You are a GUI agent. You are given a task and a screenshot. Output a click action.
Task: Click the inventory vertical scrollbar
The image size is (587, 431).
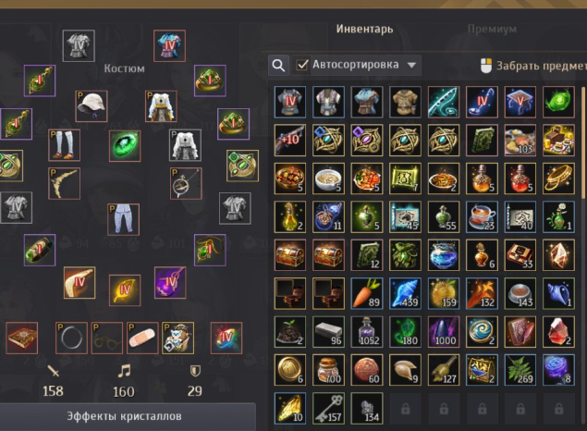[x=583, y=142]
